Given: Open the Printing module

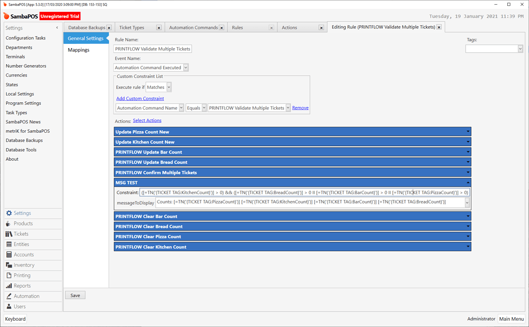Looking at the screenshot, I should (x=23, y=275).
